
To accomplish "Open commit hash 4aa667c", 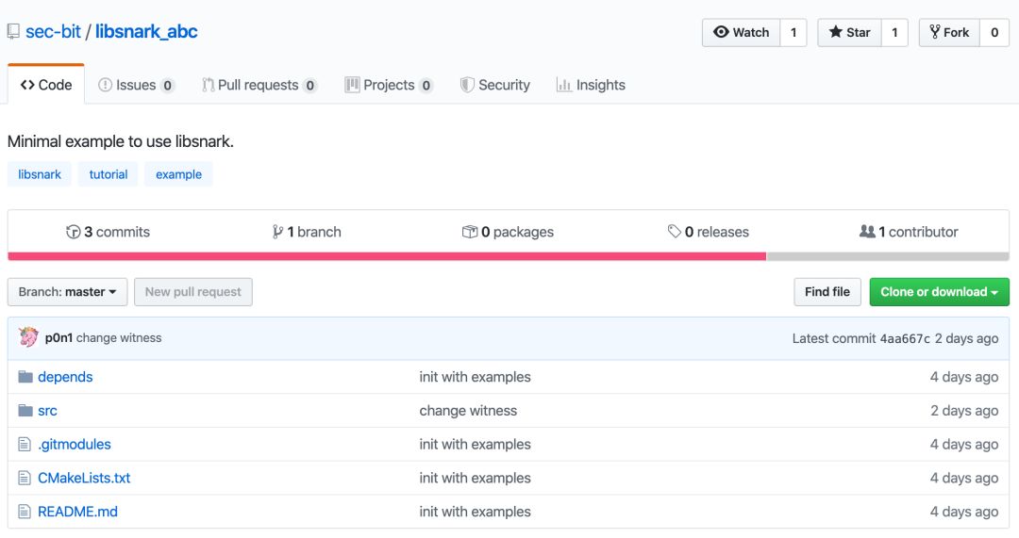I will coord(905,339).
